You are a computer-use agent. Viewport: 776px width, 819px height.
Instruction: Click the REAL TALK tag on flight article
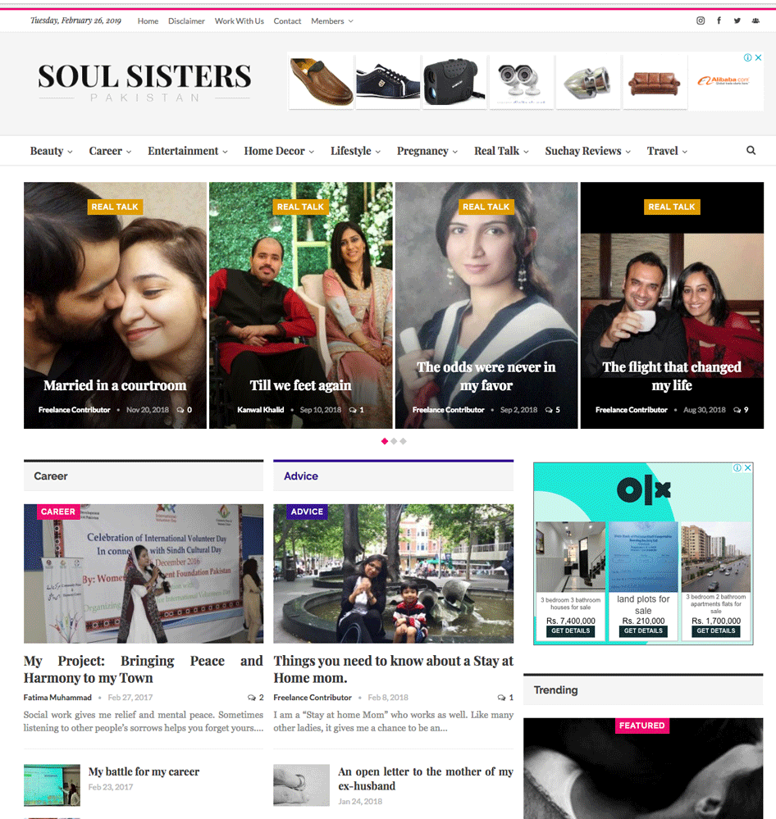(x=672, y=207)
